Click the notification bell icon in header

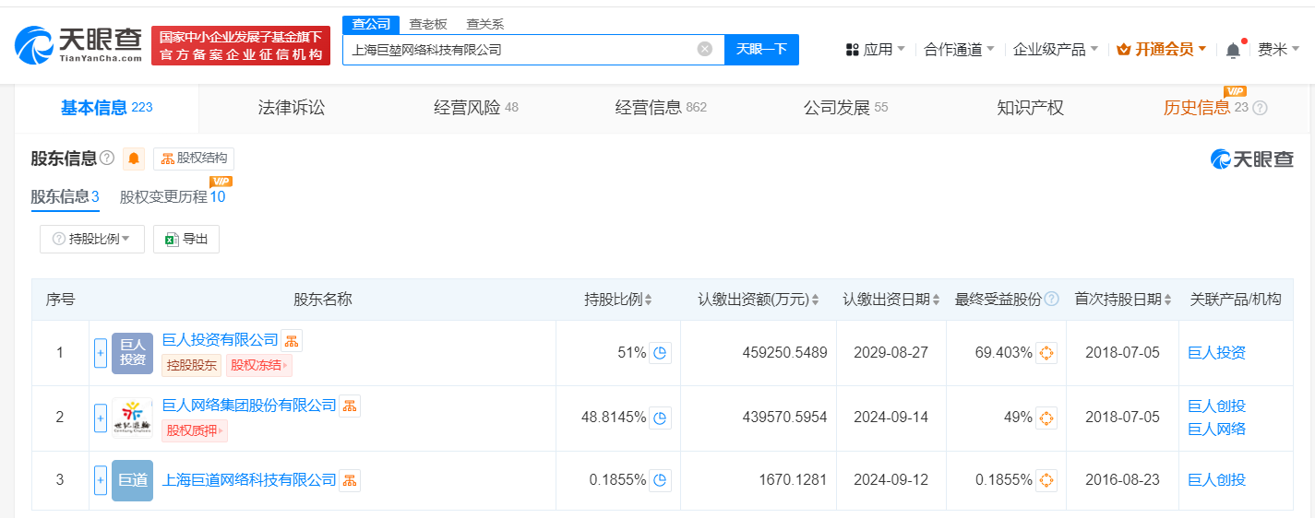(x=1233, y=50)
